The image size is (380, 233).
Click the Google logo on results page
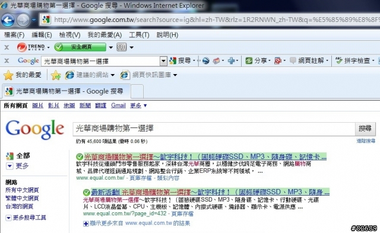pos(35,129)
